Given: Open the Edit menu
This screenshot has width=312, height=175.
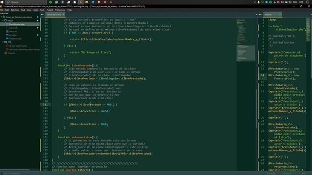Looking at the screenshot, I should [7, 10].
